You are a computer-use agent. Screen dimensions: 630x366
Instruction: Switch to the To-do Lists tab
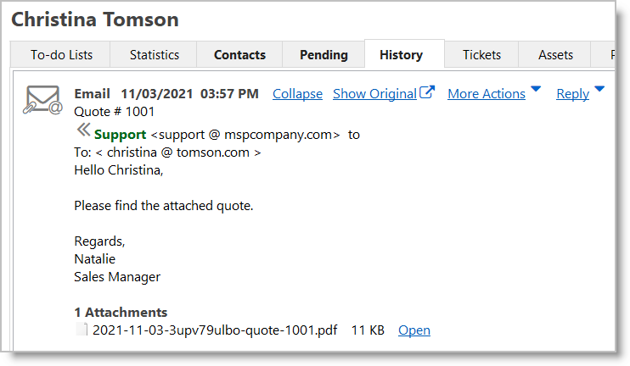pyautogui.click(x=61, y=55)
